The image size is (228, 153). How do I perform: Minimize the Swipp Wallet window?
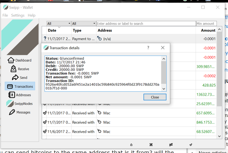(189, 7)
